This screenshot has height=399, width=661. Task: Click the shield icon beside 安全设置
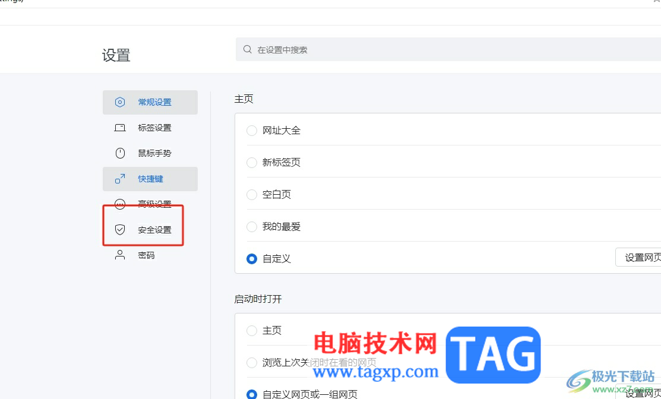pos(121,229)
